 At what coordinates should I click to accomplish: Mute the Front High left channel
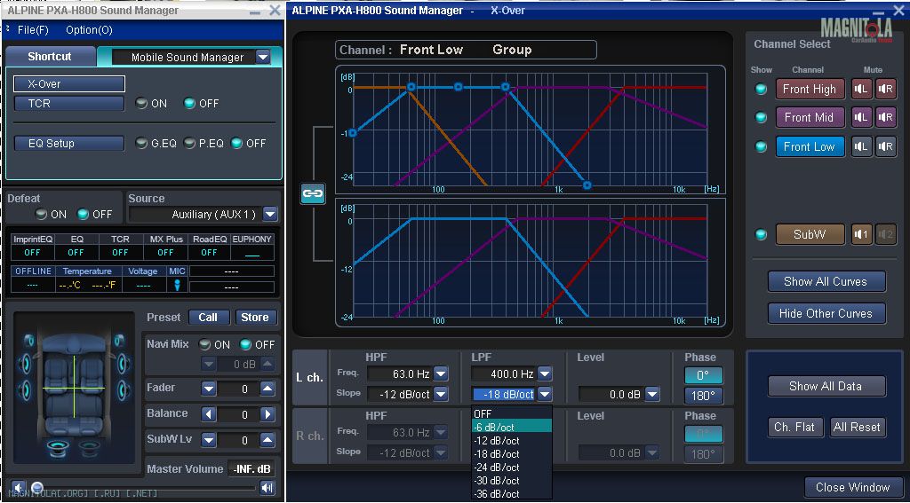tap(861, 89)
